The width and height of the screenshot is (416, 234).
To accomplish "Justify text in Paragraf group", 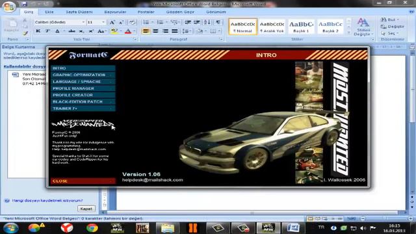I will [175, 31].
